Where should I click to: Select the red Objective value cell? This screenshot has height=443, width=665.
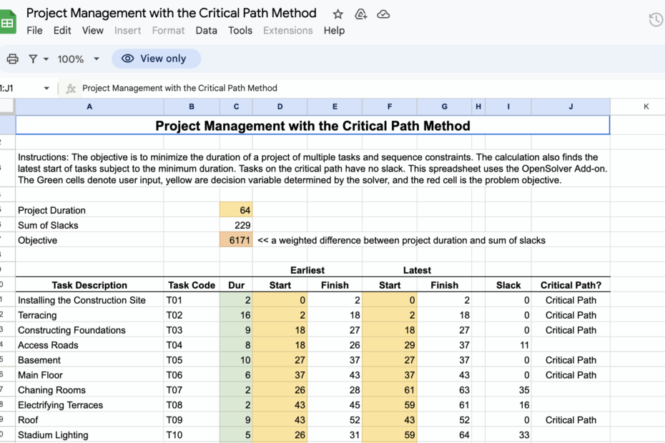[236, 240]
